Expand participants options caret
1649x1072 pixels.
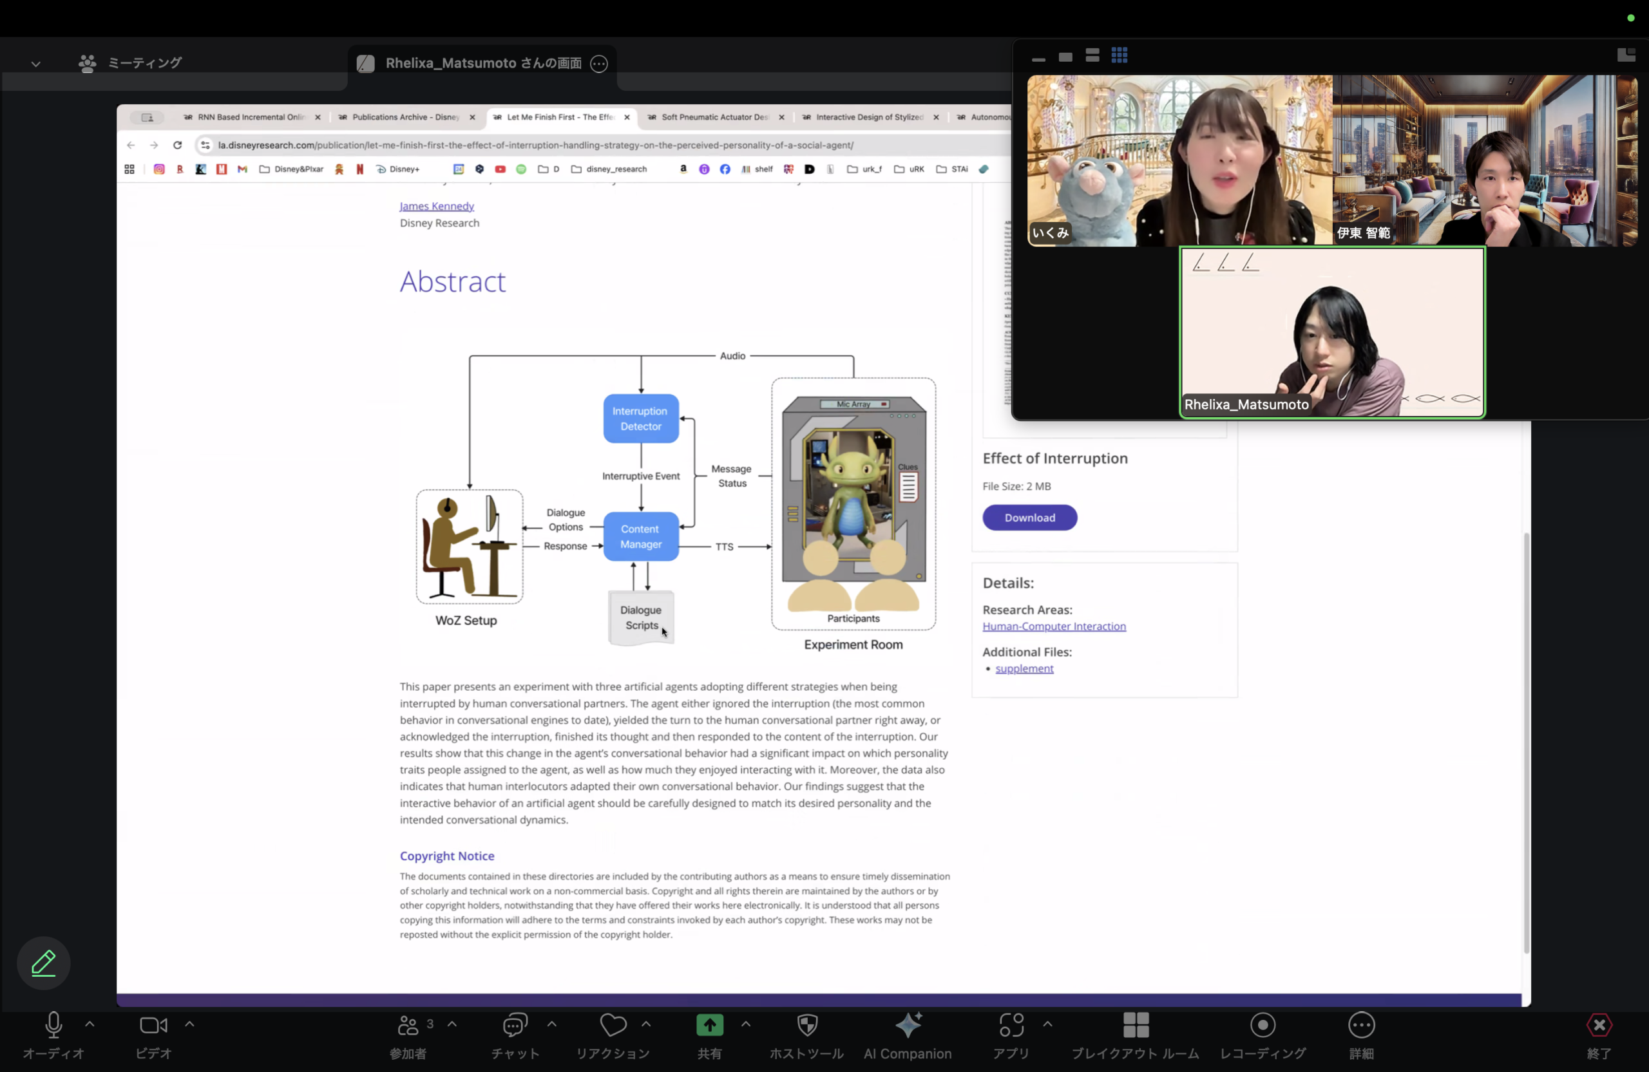pos(452,1024)
